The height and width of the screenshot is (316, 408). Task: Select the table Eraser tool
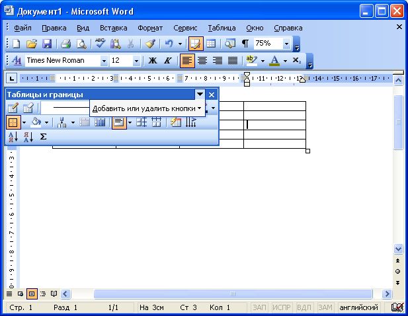28,108
